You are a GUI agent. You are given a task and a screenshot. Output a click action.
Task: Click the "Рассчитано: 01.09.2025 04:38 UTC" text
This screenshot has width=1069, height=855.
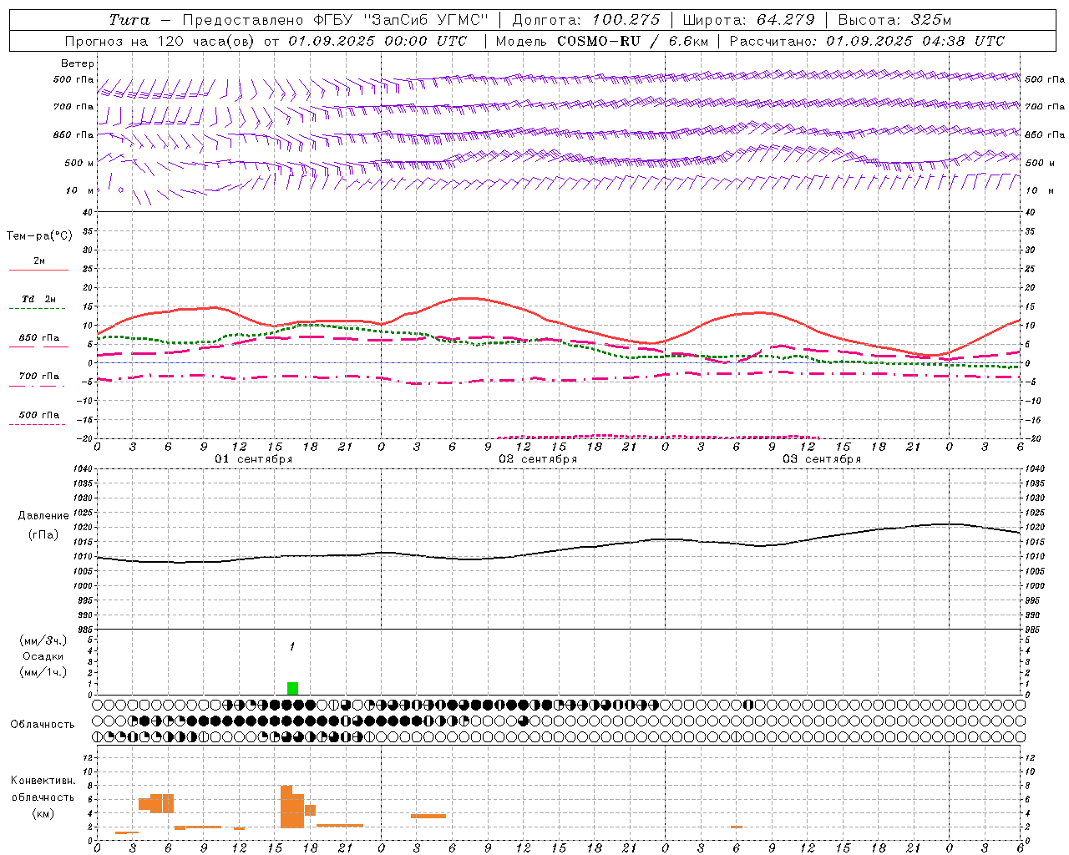[867, 41]
